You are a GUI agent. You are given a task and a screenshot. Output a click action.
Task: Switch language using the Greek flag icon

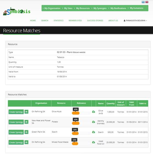(x=143, y=2)
